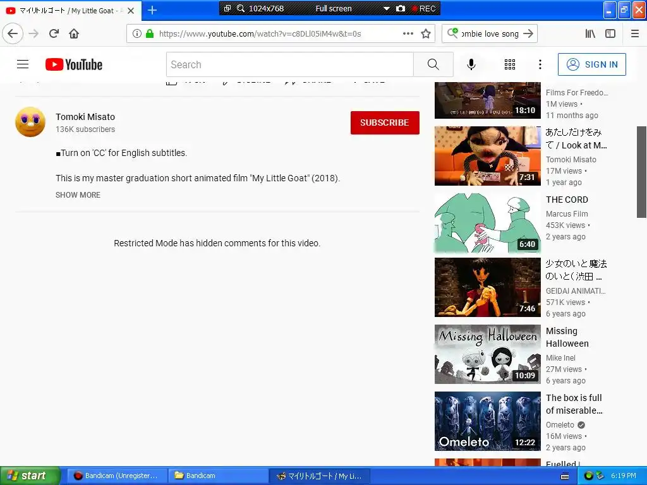Click the taskbar clock 6:19 PM
This screenshot has width=647, height=485.
tap(624, 476)
